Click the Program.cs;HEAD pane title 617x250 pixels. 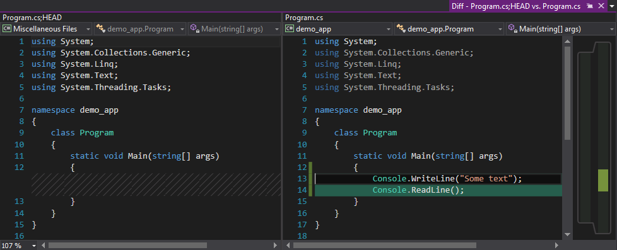coord(32,17)
